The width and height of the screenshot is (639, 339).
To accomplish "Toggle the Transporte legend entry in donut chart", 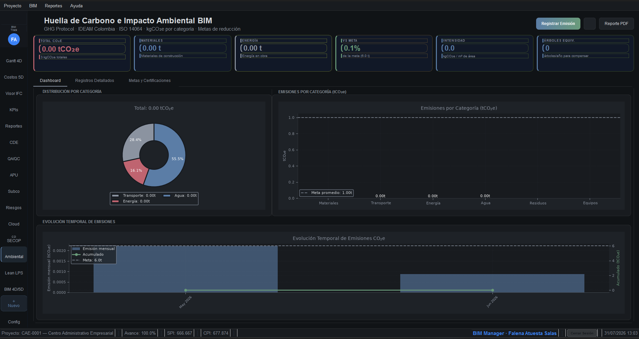I will pos(134,195).
